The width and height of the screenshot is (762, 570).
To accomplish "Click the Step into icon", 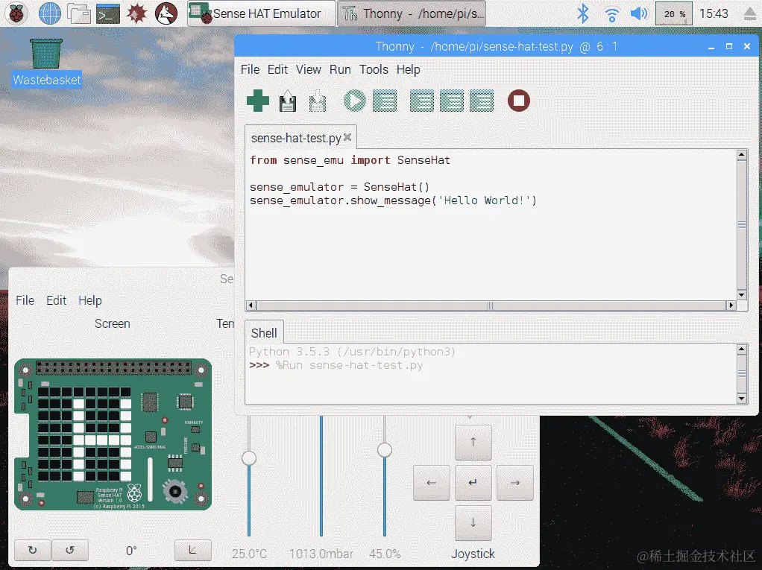I will point(452,101).
